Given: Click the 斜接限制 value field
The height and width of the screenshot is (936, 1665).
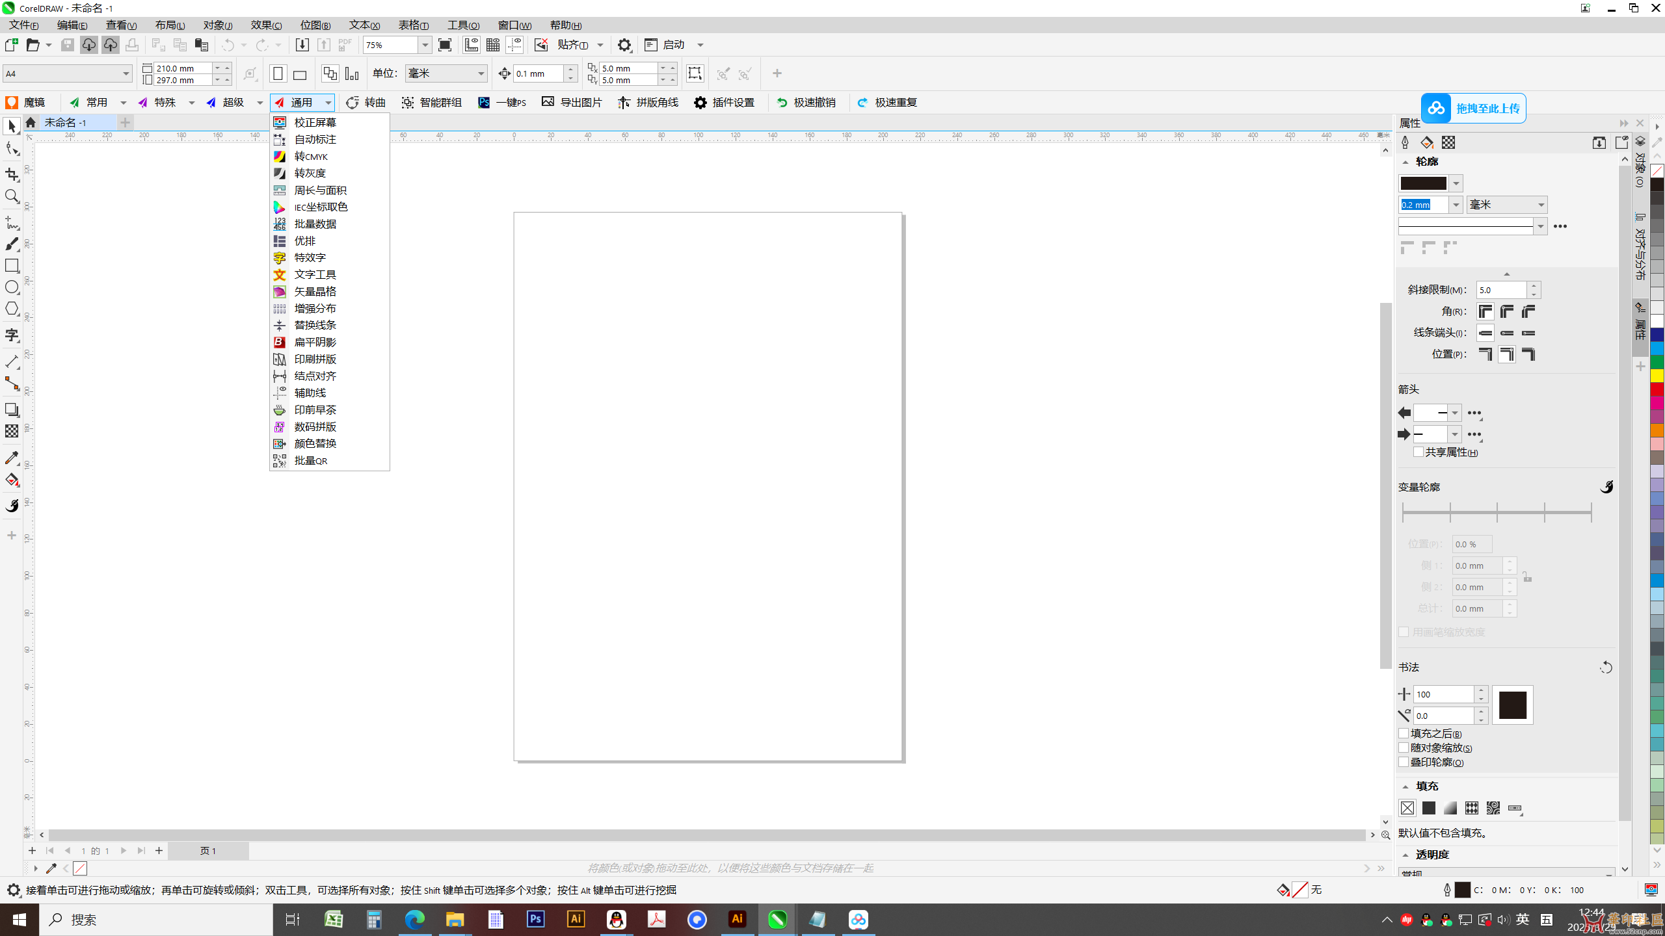Looking at the screenshot, I should (x=1501, y=290).
